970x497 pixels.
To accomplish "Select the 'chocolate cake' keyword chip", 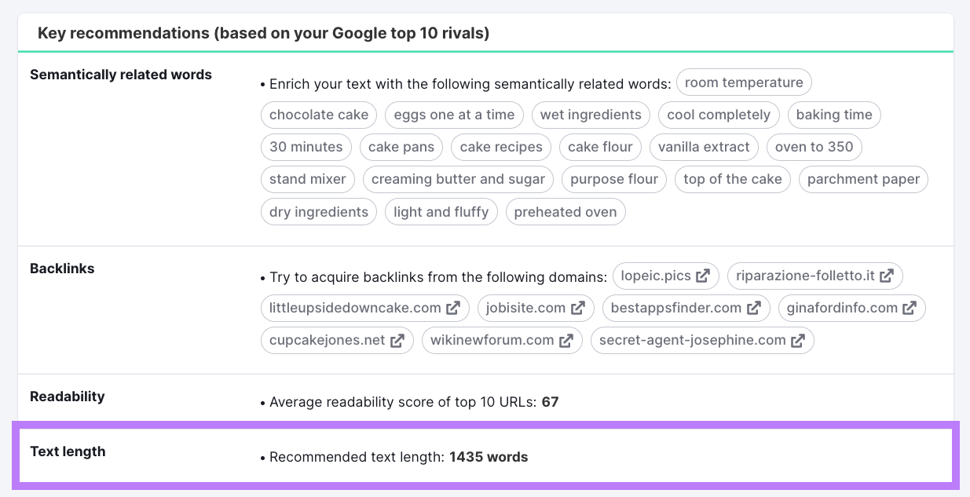I will pos(318,115).
